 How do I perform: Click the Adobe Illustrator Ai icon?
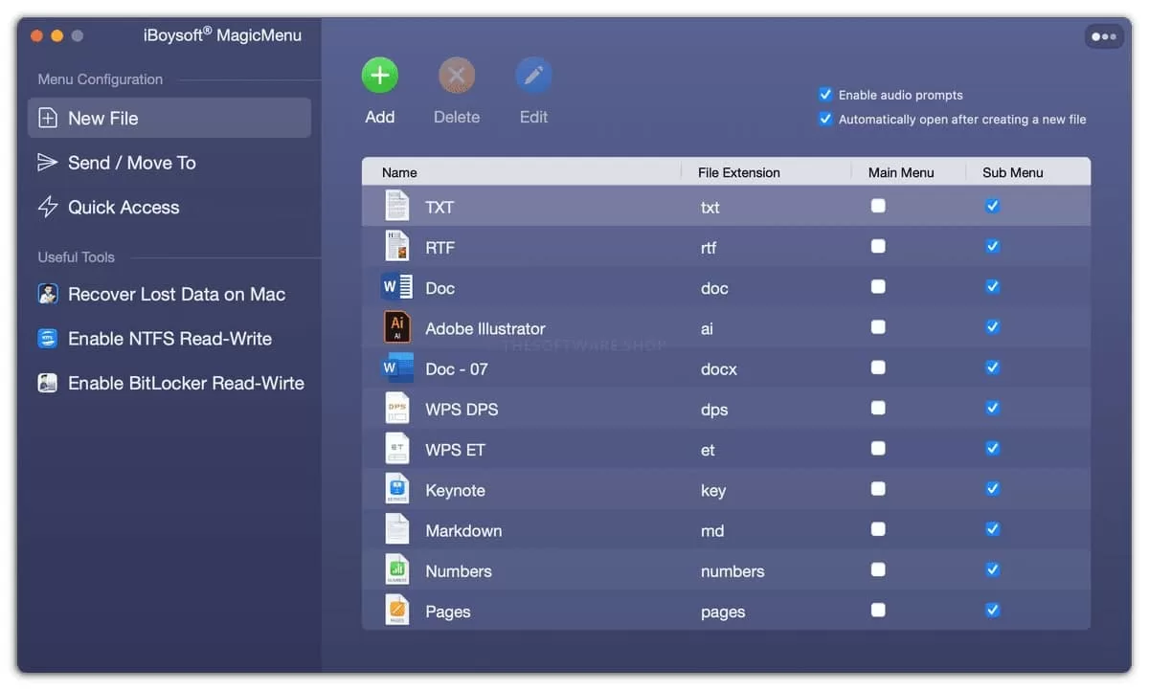tap(396, 327)
